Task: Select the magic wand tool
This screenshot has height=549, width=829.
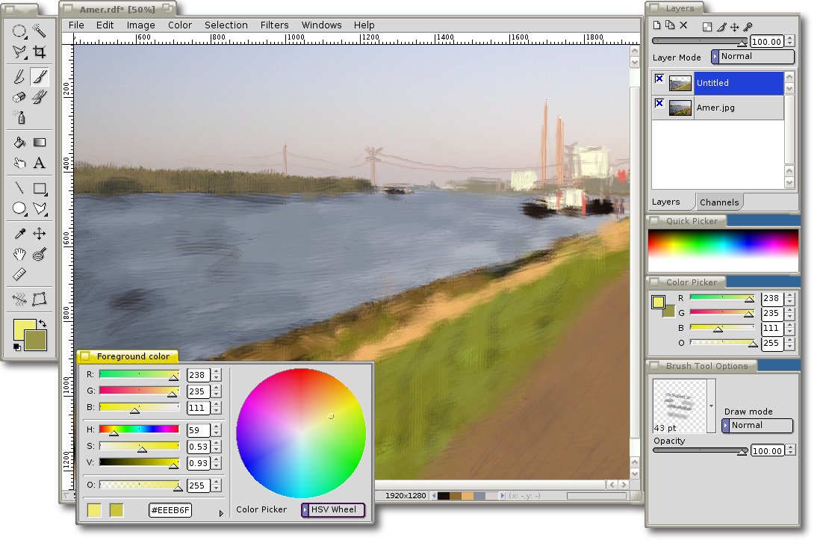Action: pos(39,31)
